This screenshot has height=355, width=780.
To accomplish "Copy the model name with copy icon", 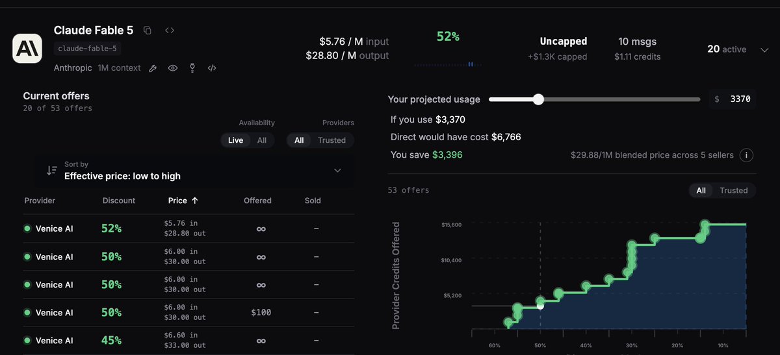I will pos(148,31).
